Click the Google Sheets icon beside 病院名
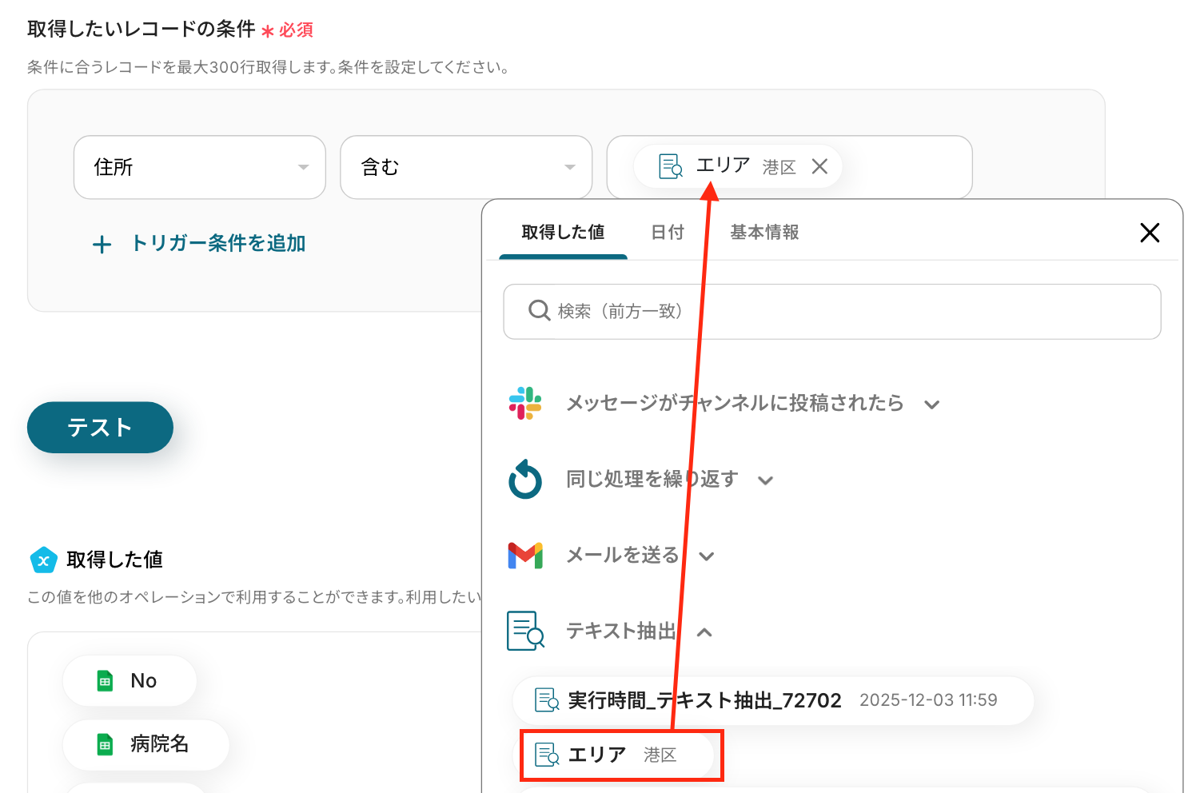The height and width of the screenshot is (793, 1204). click(105, 744)
